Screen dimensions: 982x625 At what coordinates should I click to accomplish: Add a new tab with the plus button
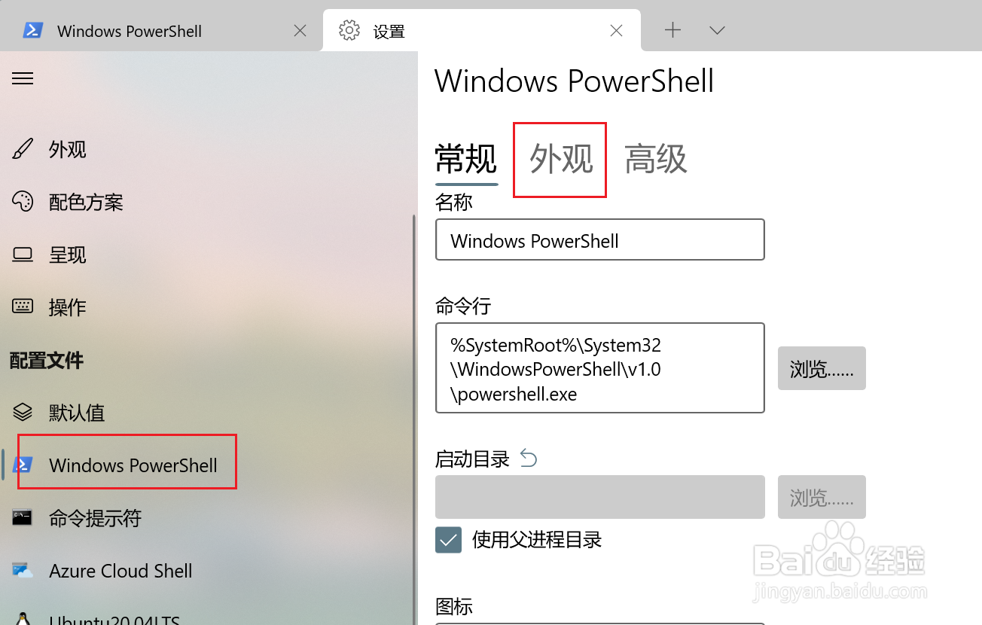(672, 31)
